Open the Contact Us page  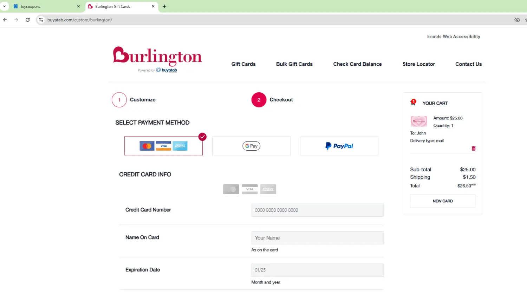[469, 64]
